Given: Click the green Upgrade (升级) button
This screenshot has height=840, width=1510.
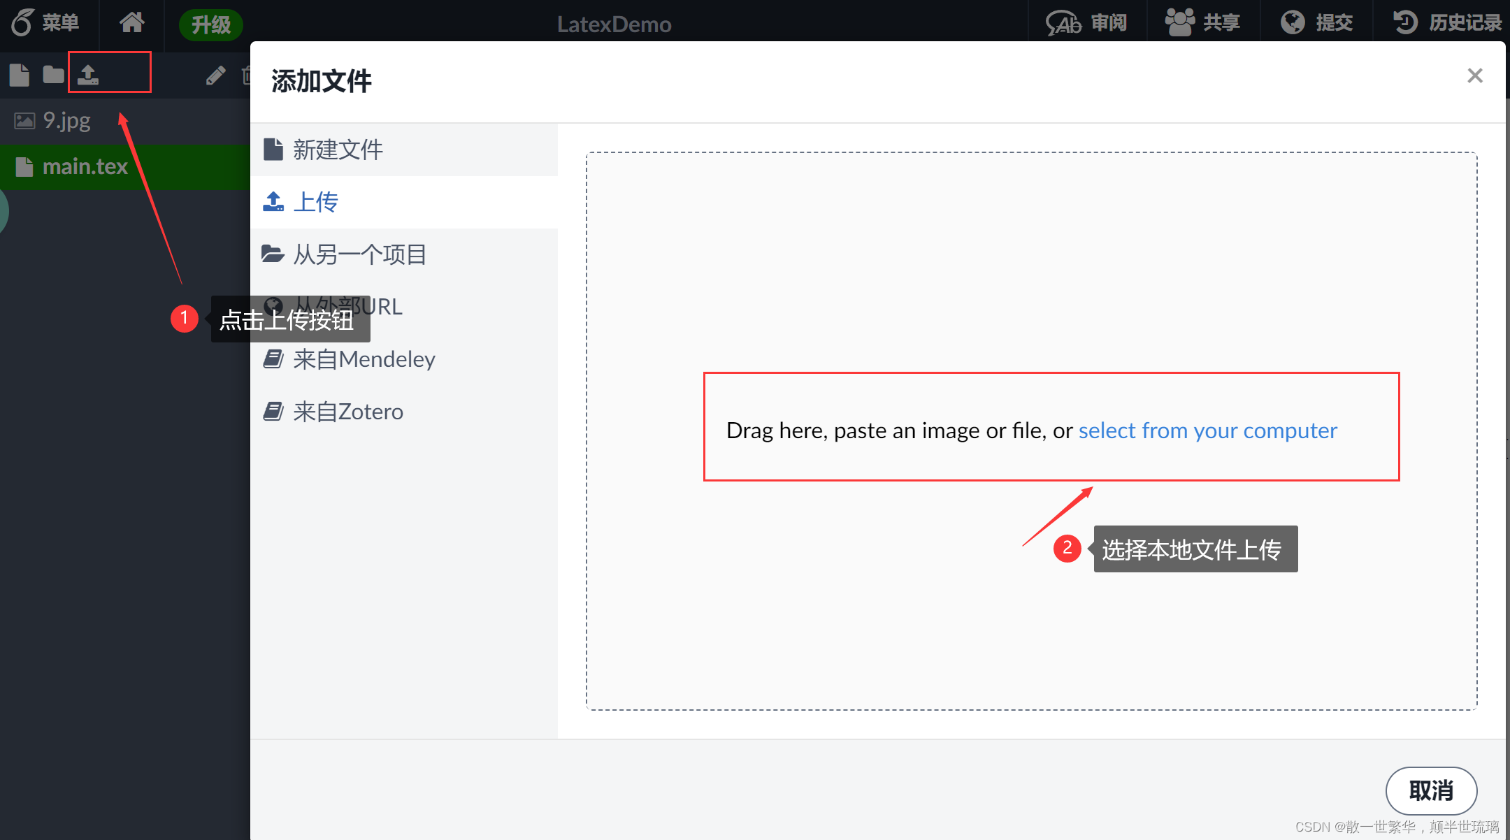Looking at the screenshot, I should 210,25.
